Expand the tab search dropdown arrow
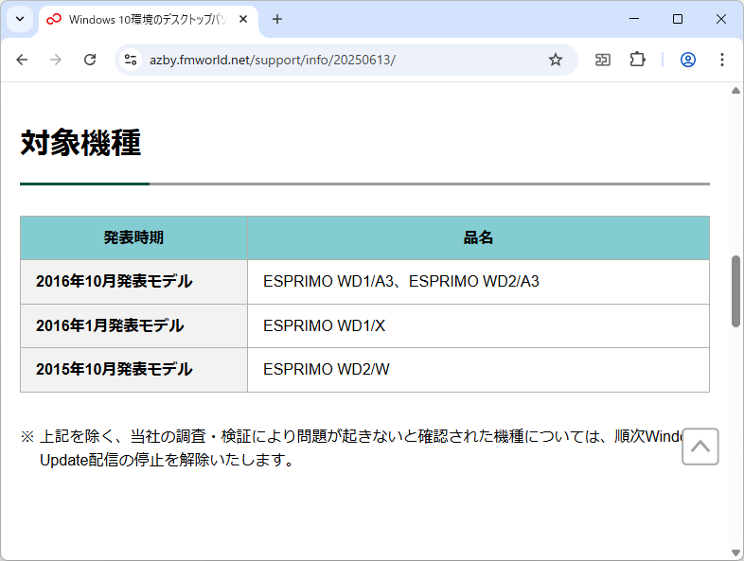 coord(20,19)
